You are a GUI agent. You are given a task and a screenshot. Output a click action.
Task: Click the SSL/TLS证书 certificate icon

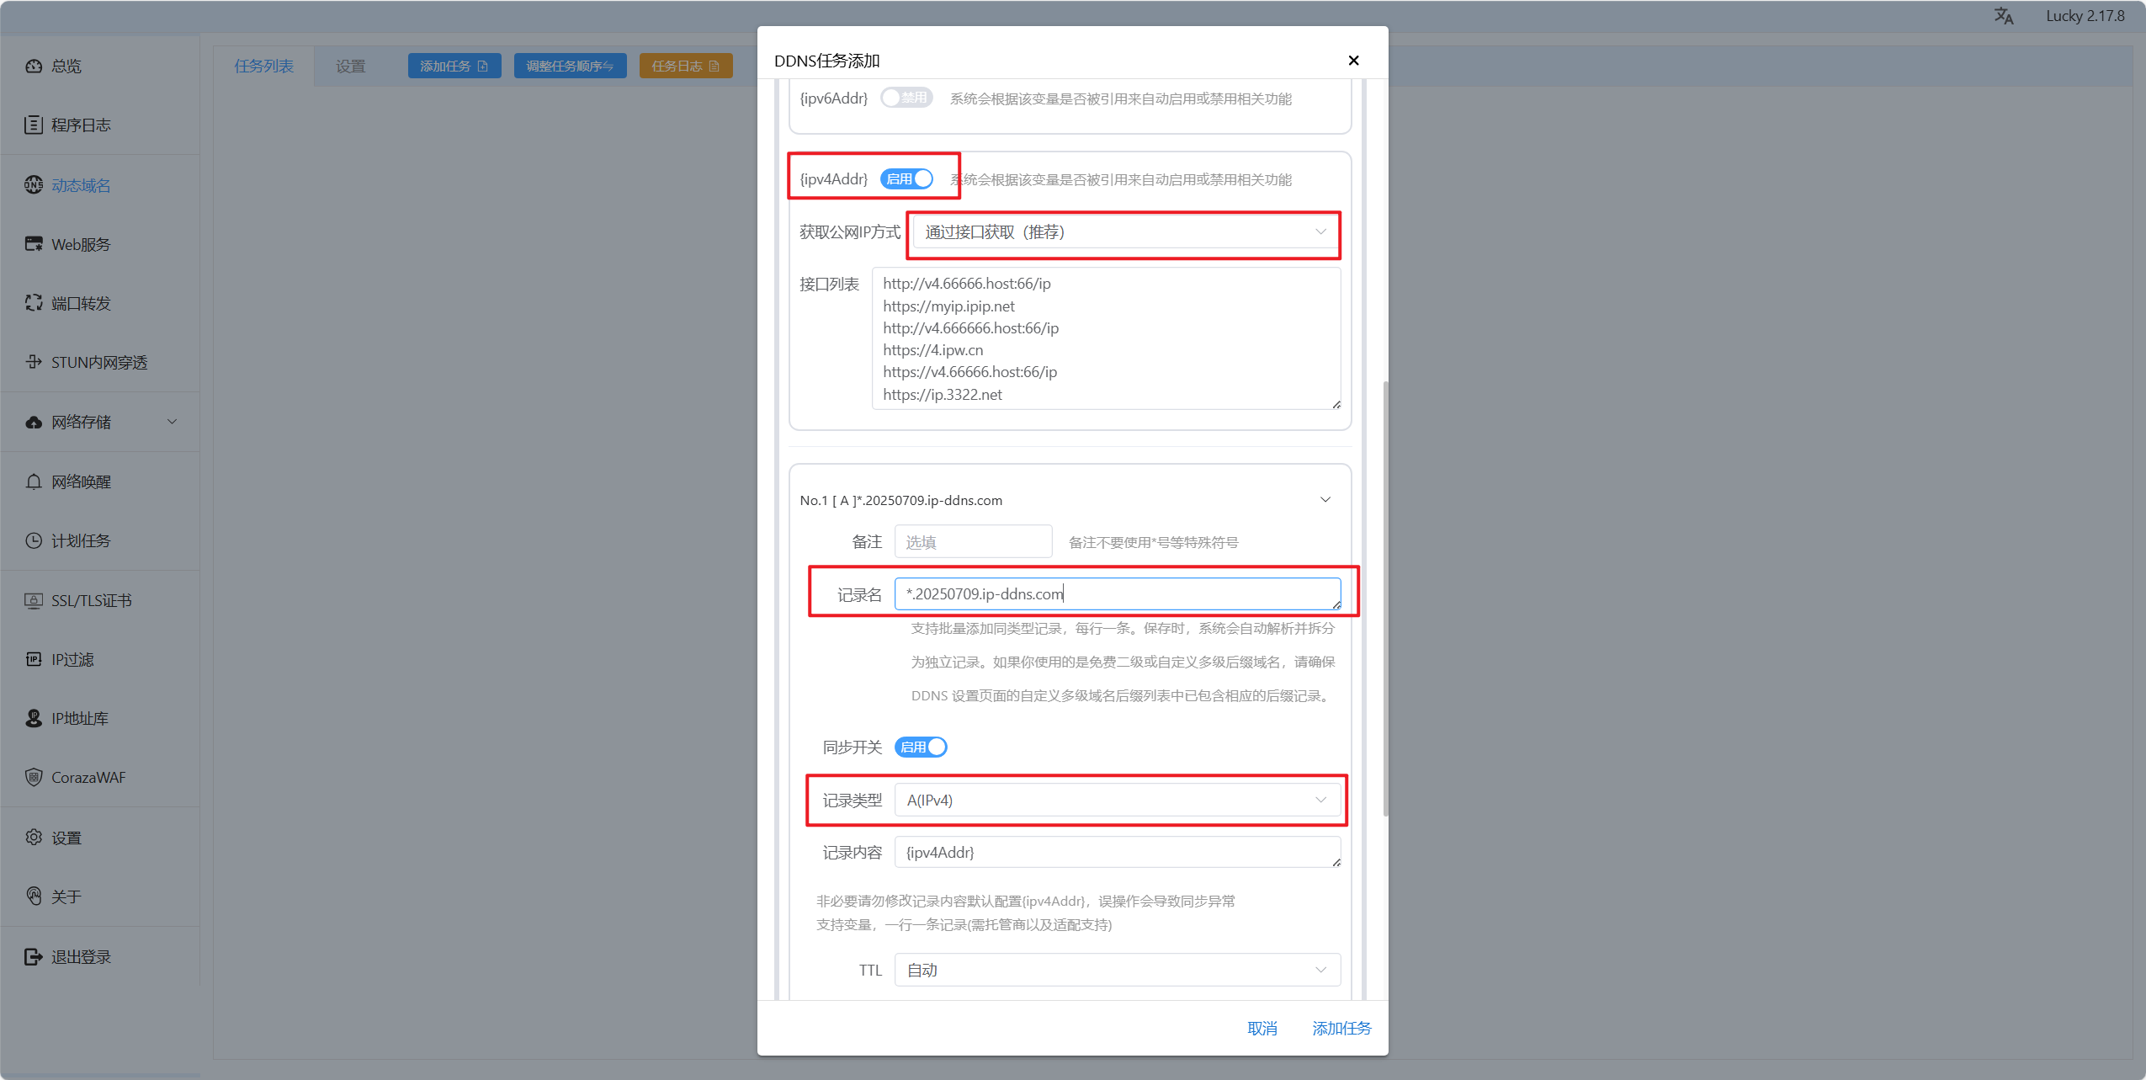[x=34, y=600]
